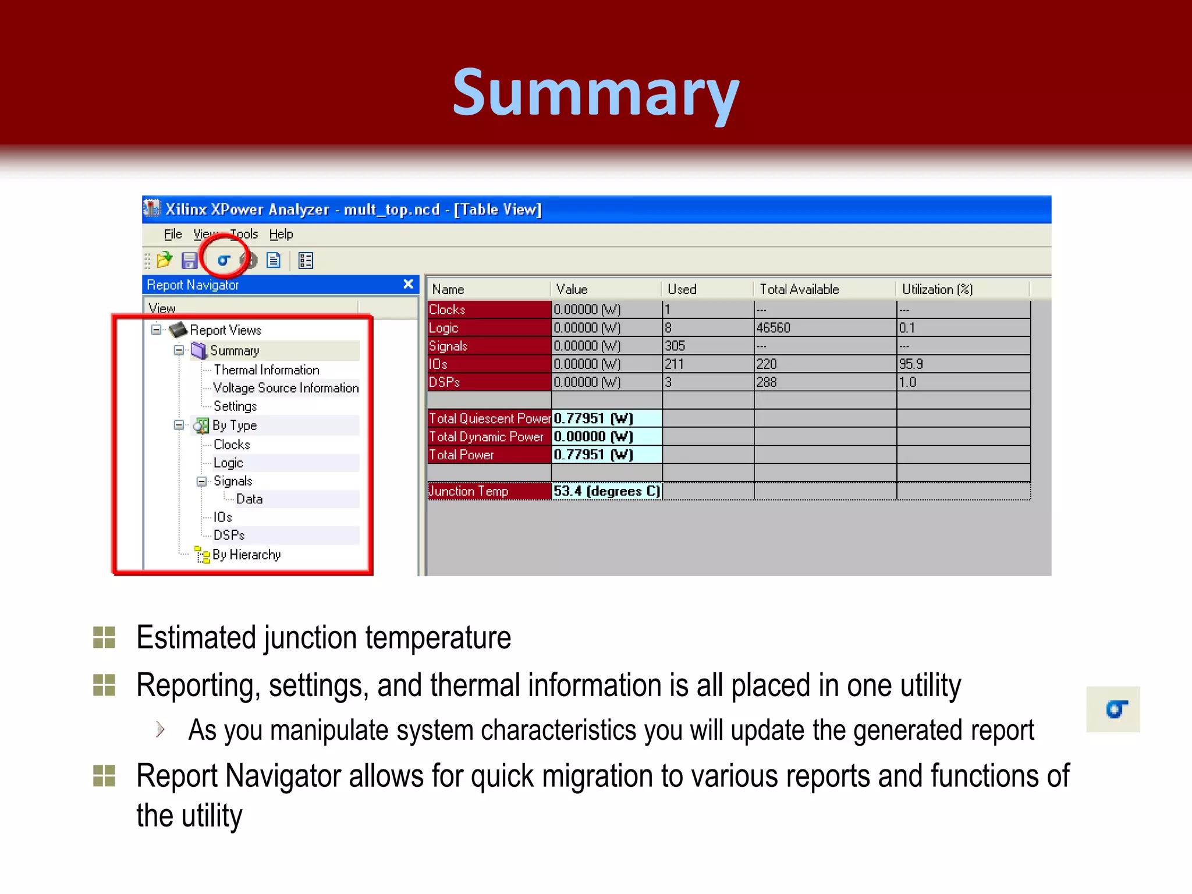Click the Utilization (%) column header
1192x894 pixels.
pos(937,289)
